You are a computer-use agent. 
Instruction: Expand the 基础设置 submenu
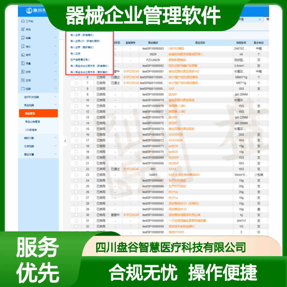(x=56, y=154)
